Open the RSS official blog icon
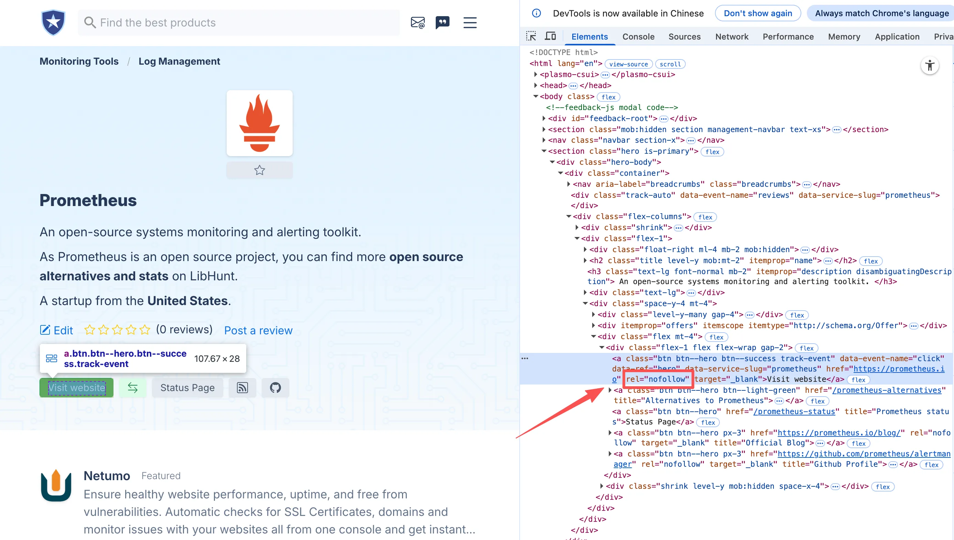 tap(242, 388)
